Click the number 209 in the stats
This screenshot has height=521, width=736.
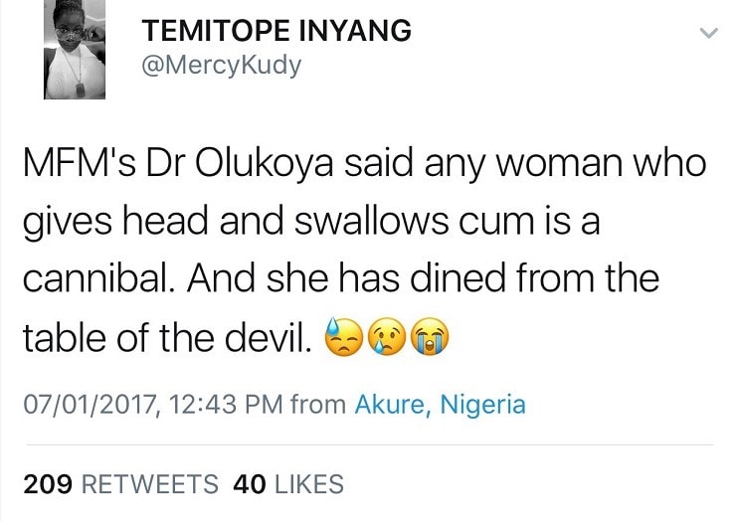click(x=47, y=484)
